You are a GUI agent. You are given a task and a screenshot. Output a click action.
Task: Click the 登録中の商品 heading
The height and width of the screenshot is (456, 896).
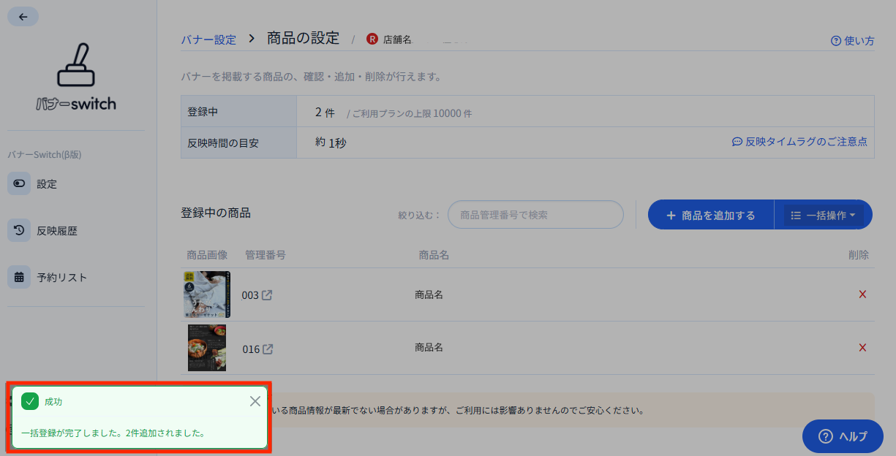coord(216,213)
